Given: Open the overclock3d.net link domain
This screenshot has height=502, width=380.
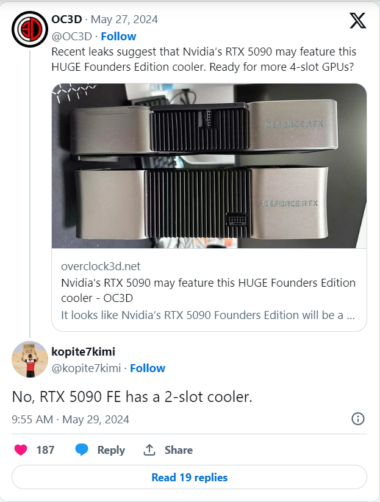Looking at the screenshot, I should pyautogui.click(x=101, y=267).
